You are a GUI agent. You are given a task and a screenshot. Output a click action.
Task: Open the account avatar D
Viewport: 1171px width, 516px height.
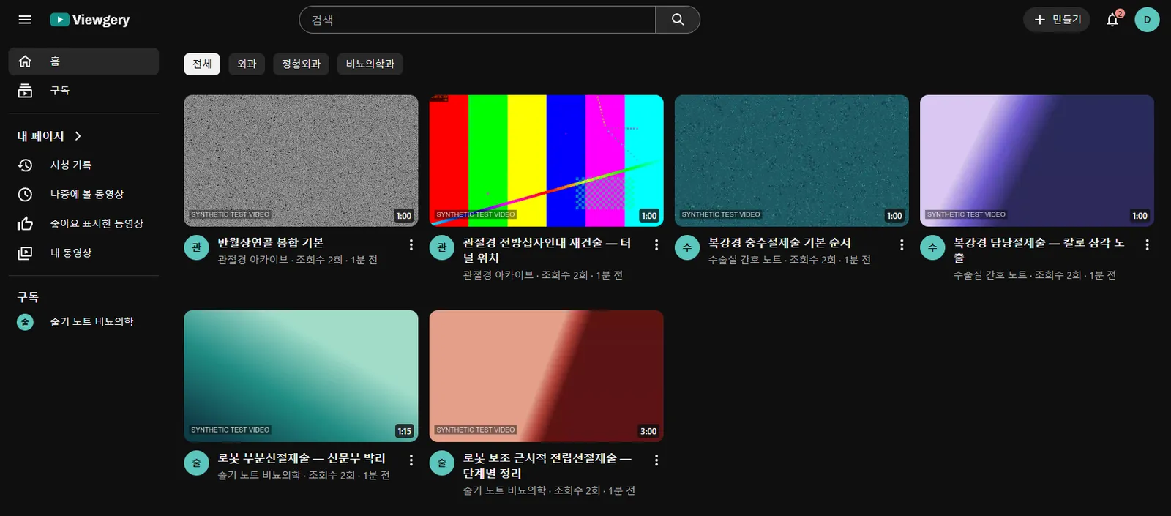pos(1147,20)
